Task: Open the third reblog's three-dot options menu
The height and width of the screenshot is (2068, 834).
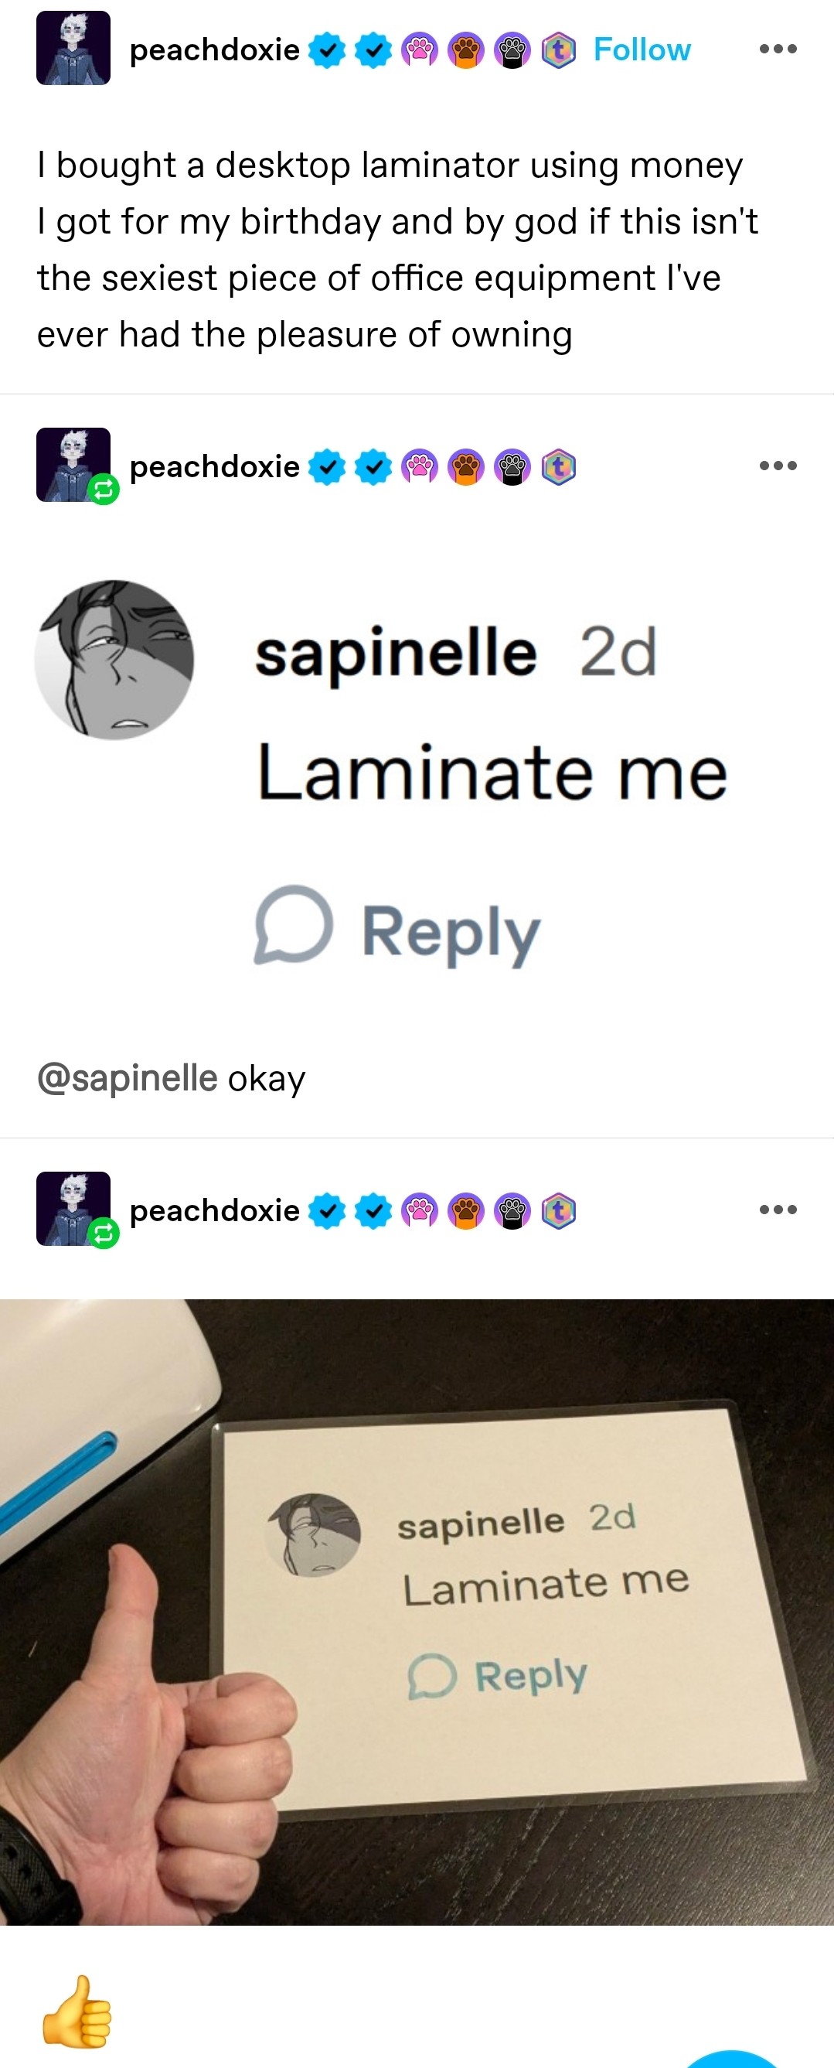Action: pos(777,1210)
